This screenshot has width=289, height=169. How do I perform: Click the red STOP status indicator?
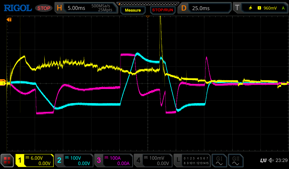coord(44,8)
